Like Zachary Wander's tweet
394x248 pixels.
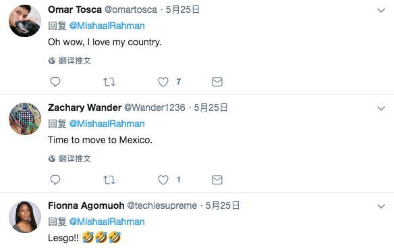pos(163,180)
